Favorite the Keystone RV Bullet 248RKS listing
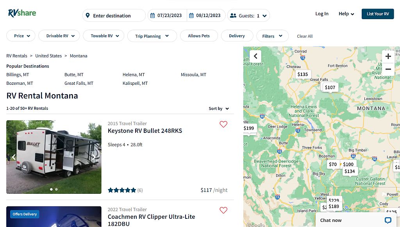Image resolution: width=400 pixels, height=227 pixels. (223, 124)
